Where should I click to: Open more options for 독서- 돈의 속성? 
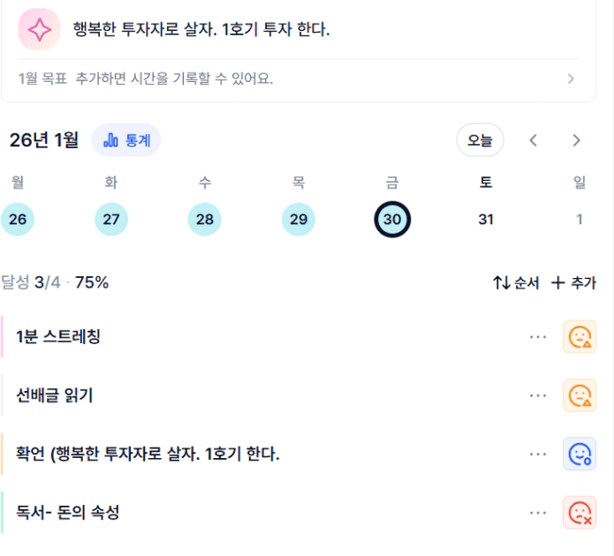click(538, 512)
